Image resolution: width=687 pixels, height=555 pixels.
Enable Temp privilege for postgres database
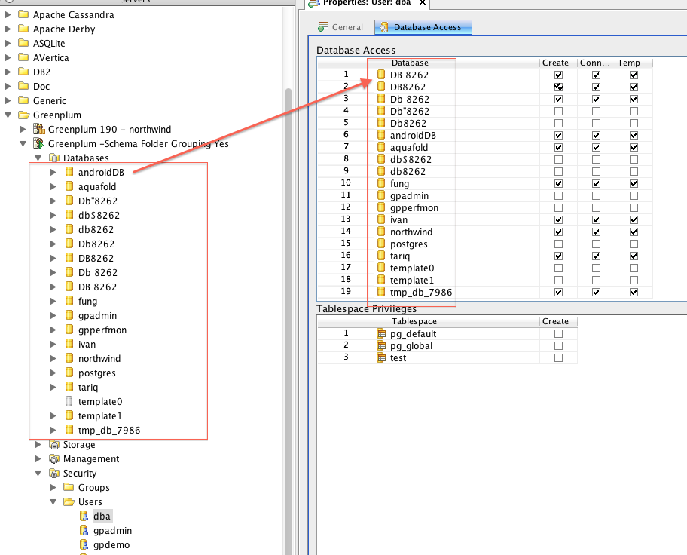[x=634, y=244]
